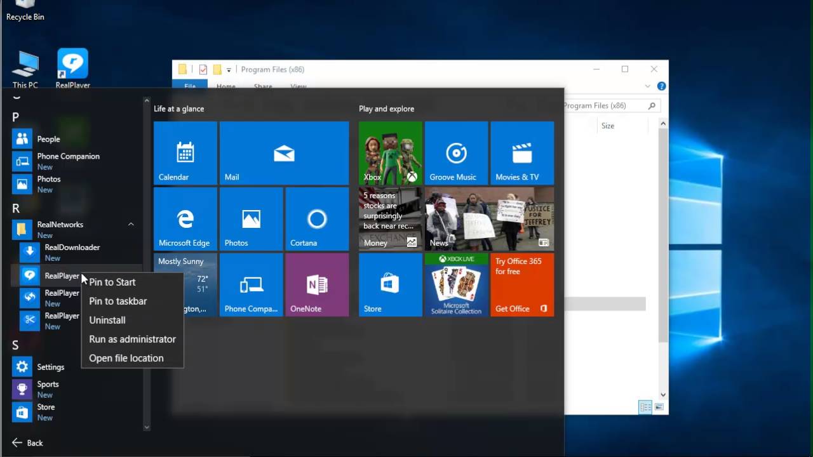Image resolution: width=813 pixels, height=457 pixels.
Task: Click scroll-up arrow of the app list
Action: (147, 101)
